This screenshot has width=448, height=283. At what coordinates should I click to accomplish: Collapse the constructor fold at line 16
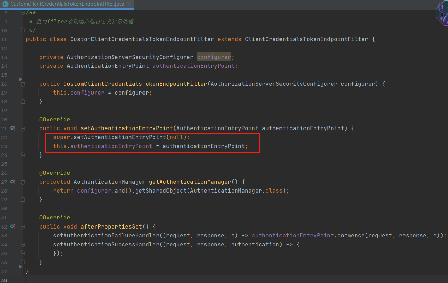[x=23, y=84]
